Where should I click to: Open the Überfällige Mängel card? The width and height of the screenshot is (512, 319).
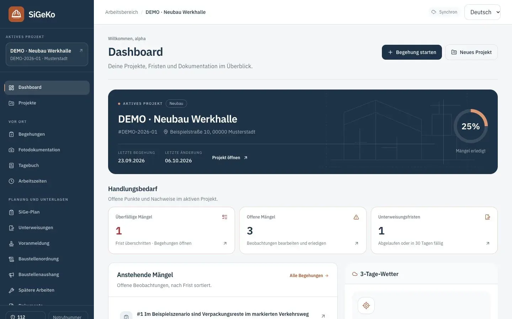coord(171,230)
